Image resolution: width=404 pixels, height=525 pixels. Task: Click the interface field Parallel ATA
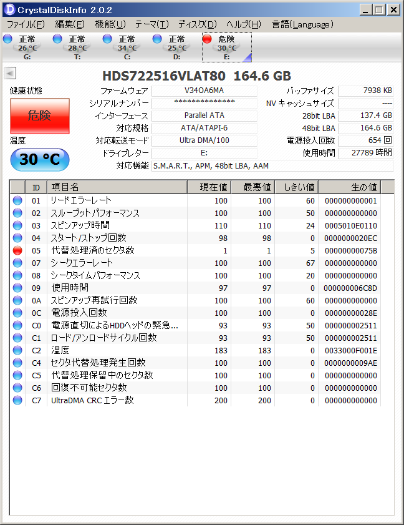tap(204, 115)
